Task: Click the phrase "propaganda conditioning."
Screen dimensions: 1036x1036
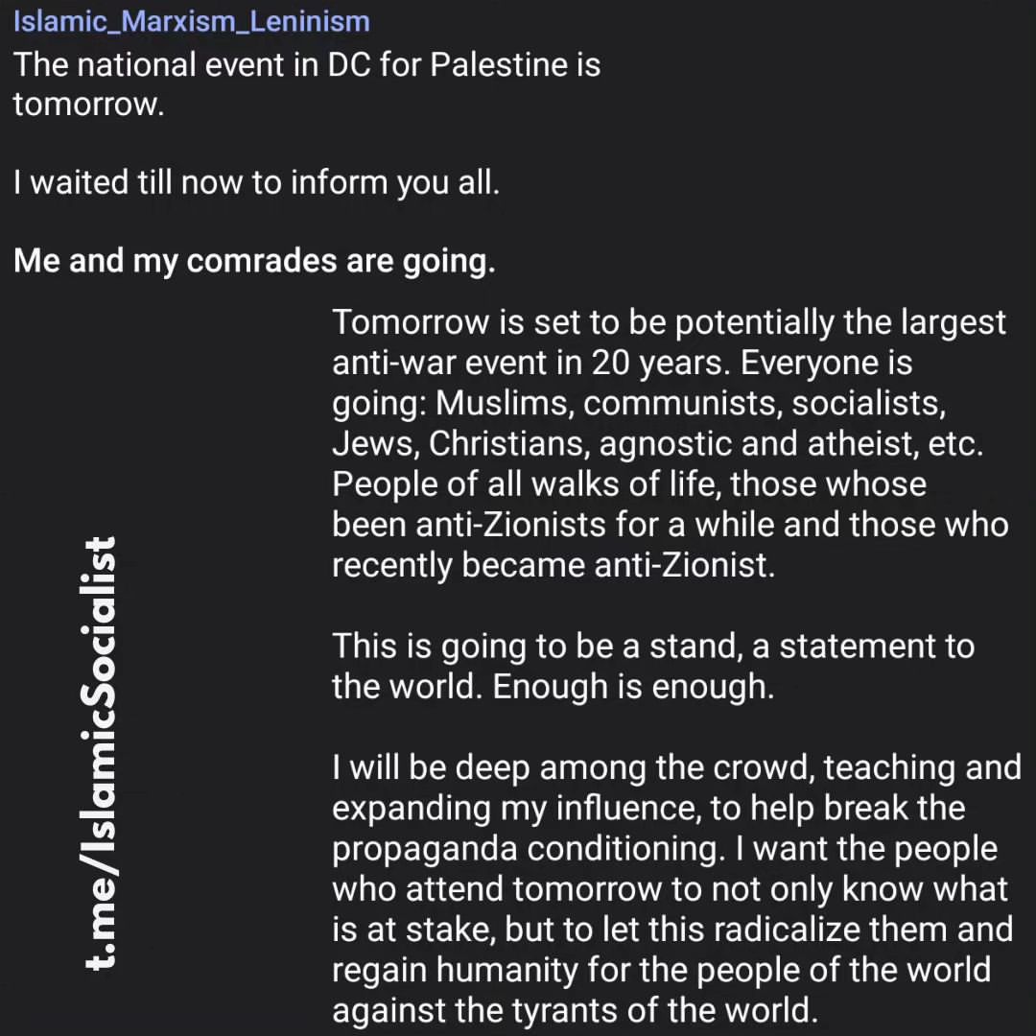Action: coord(529,849)
